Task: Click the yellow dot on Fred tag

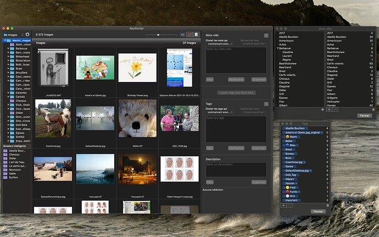Action: [287, 188]
